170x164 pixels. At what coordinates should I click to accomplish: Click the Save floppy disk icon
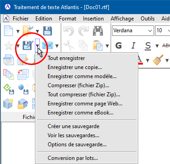[x=48, y=31]
